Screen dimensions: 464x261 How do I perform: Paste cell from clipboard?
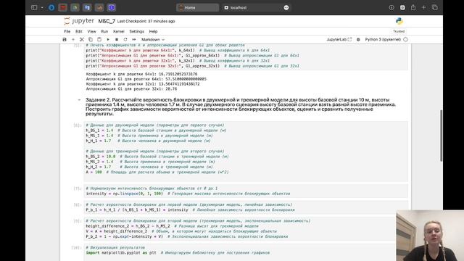pyautogui.click(x=99, y=39)
